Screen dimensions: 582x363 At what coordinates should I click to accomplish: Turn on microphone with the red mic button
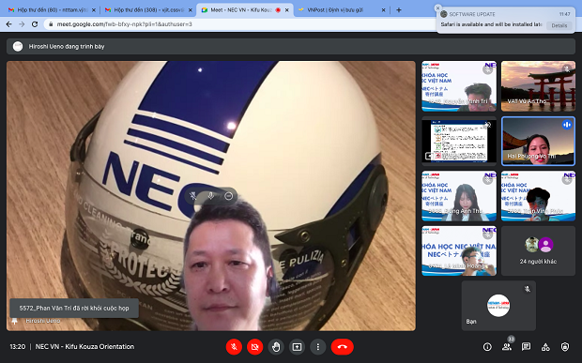tap(234, 347)
